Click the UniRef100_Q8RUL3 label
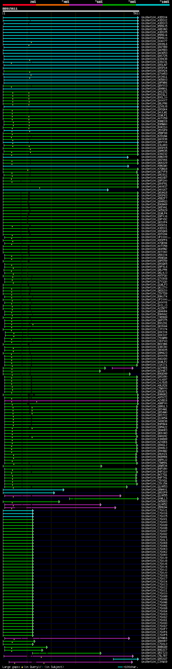The height and width of the screenshot is (669, 172). (x=154, y=406)
